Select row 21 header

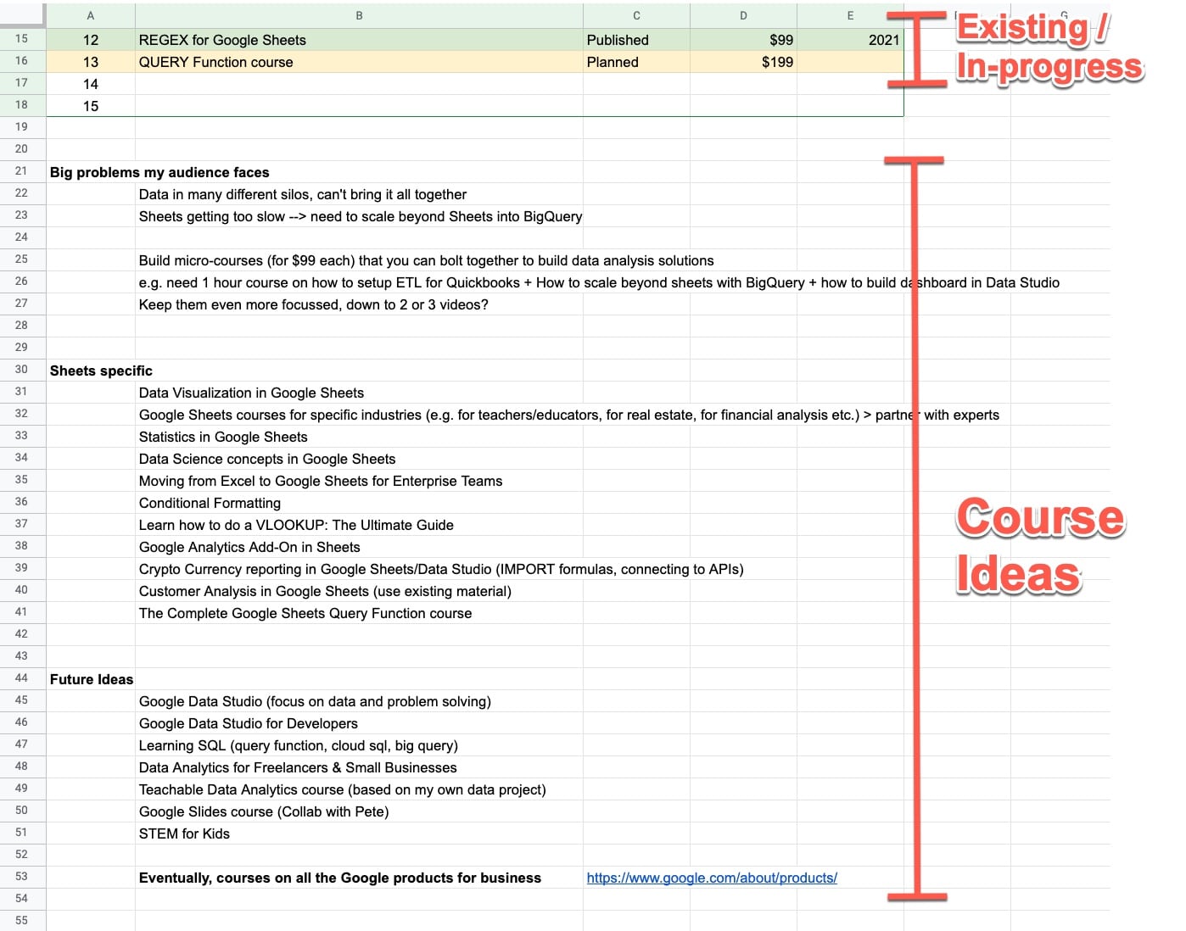[22, 171]
